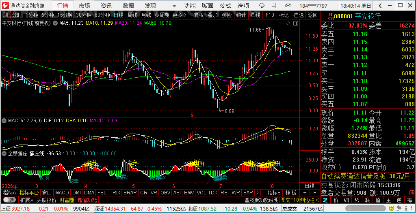Toggle 标记 marking option
Image resolution: width=416 pixels, height=213 pixels.
tap(284, 15)
